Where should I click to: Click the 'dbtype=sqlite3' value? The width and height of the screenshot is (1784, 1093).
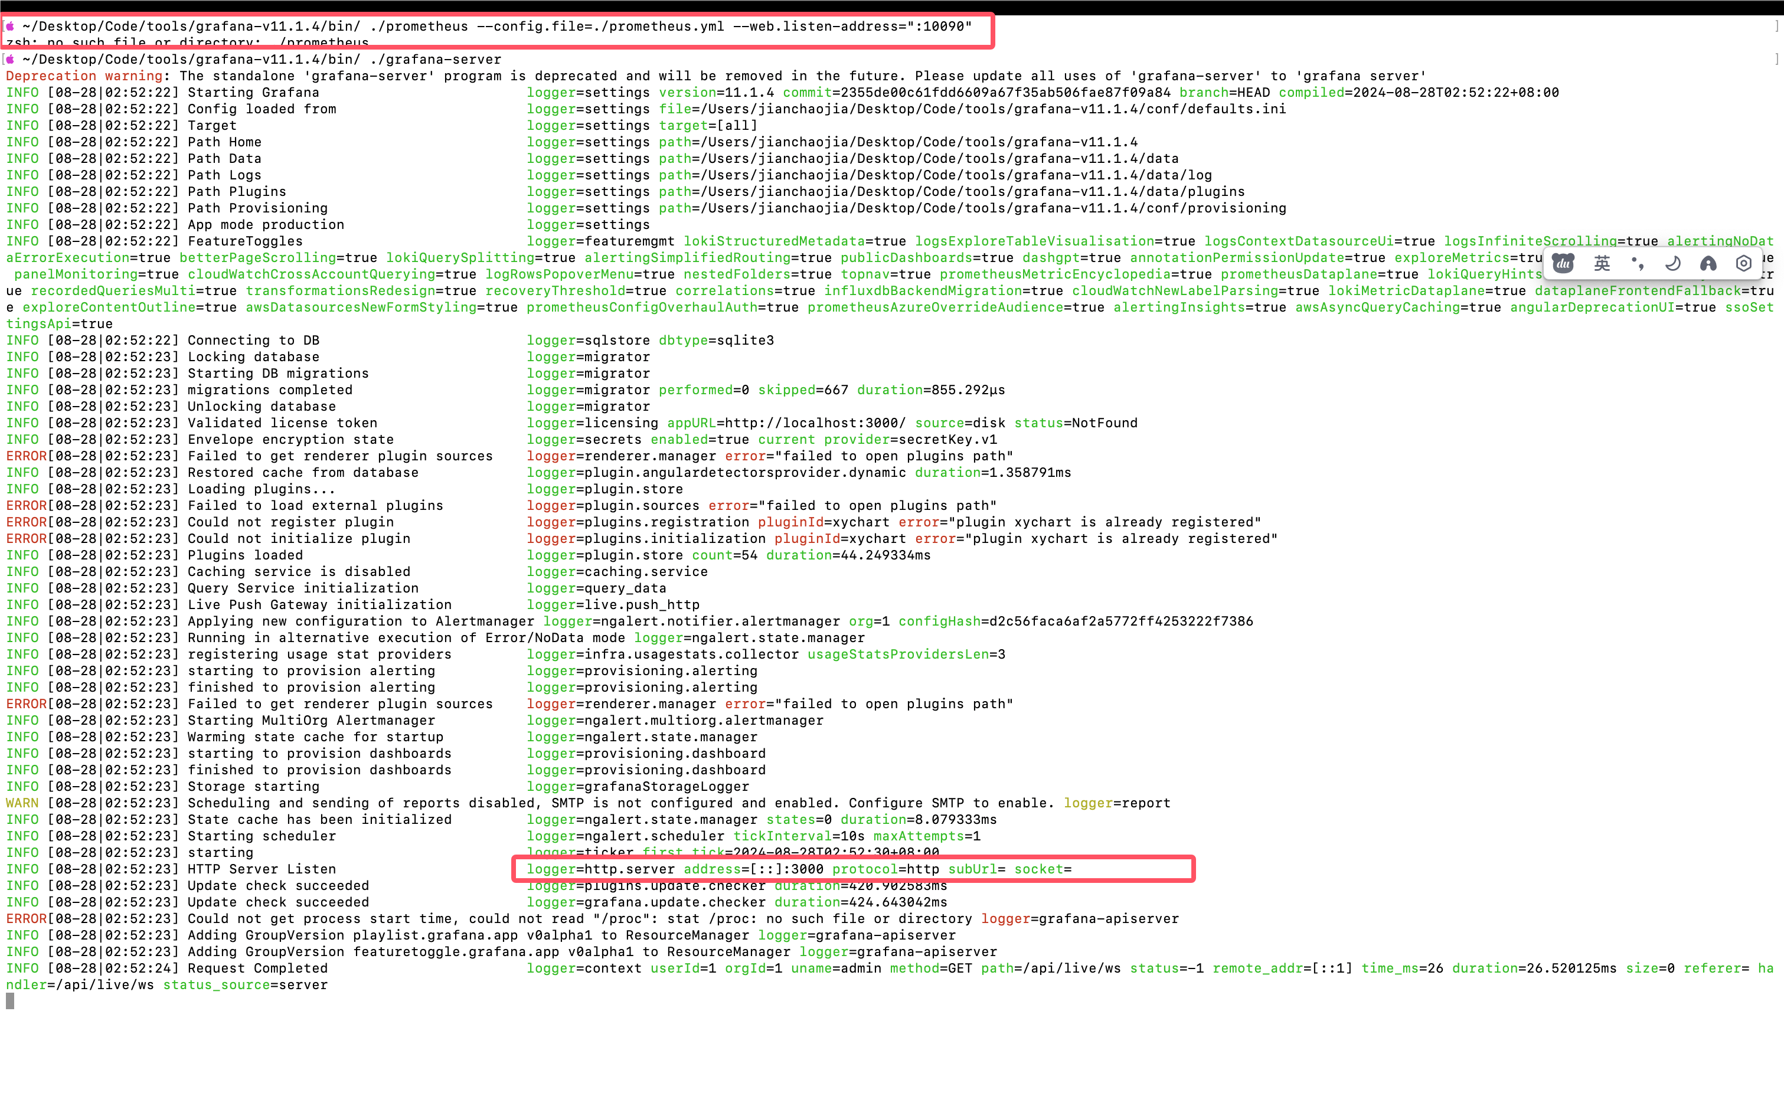716,341
